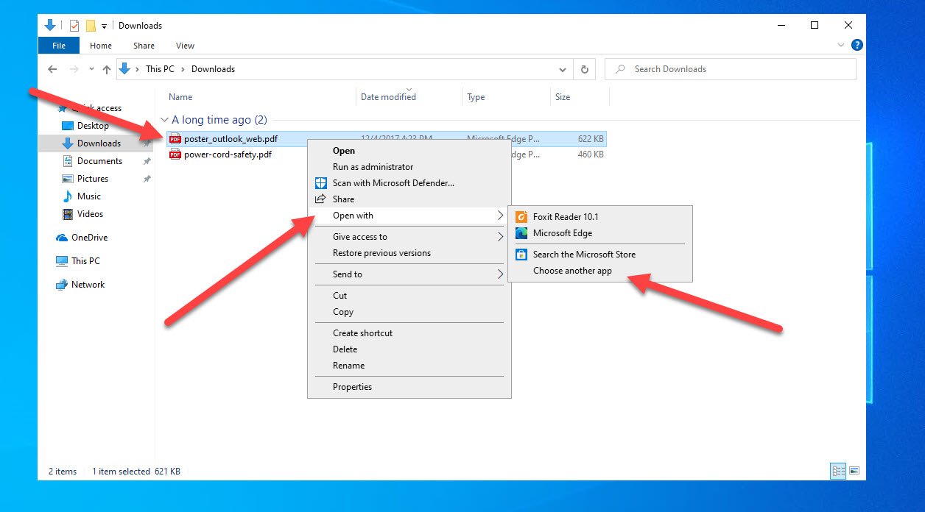Select the poster_outlook_web.pdf file name

click(x=231, y=139)
